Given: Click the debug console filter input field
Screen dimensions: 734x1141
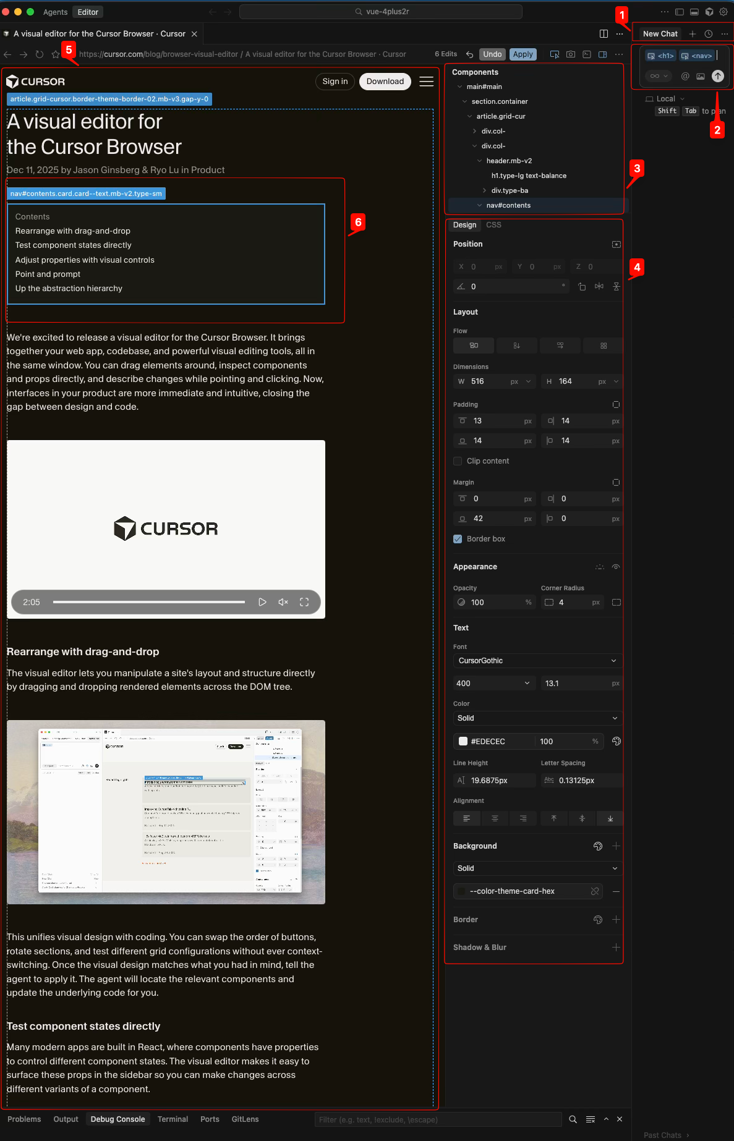Looking at the screenshot, I should [x=438, y=1119].
